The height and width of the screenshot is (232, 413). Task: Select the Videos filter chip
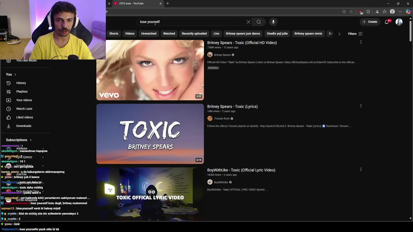[x=130, y=34]
